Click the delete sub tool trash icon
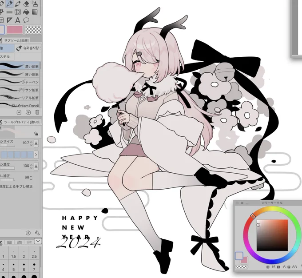Viewport: 302px width, 278px height. (x=37, y=112)
